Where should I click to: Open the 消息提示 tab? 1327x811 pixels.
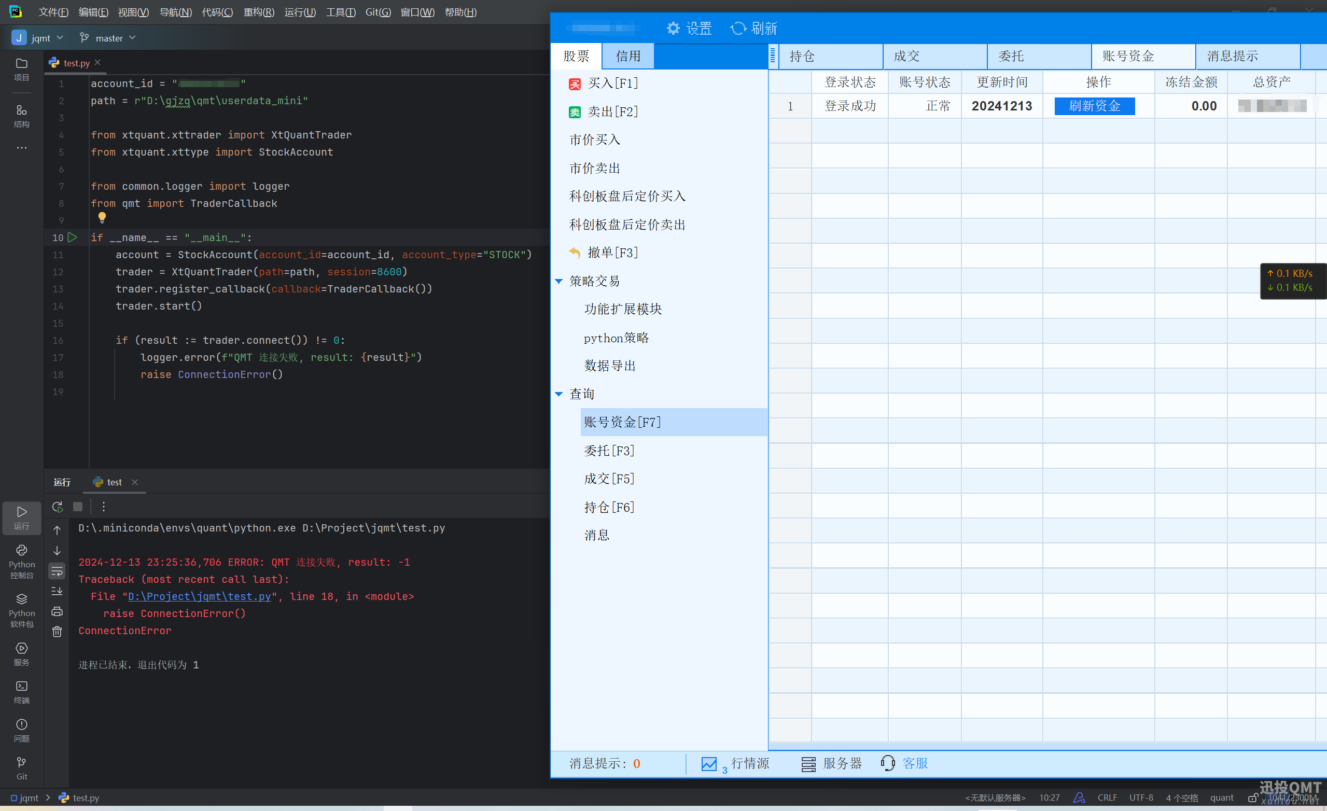coord(1248,56)
